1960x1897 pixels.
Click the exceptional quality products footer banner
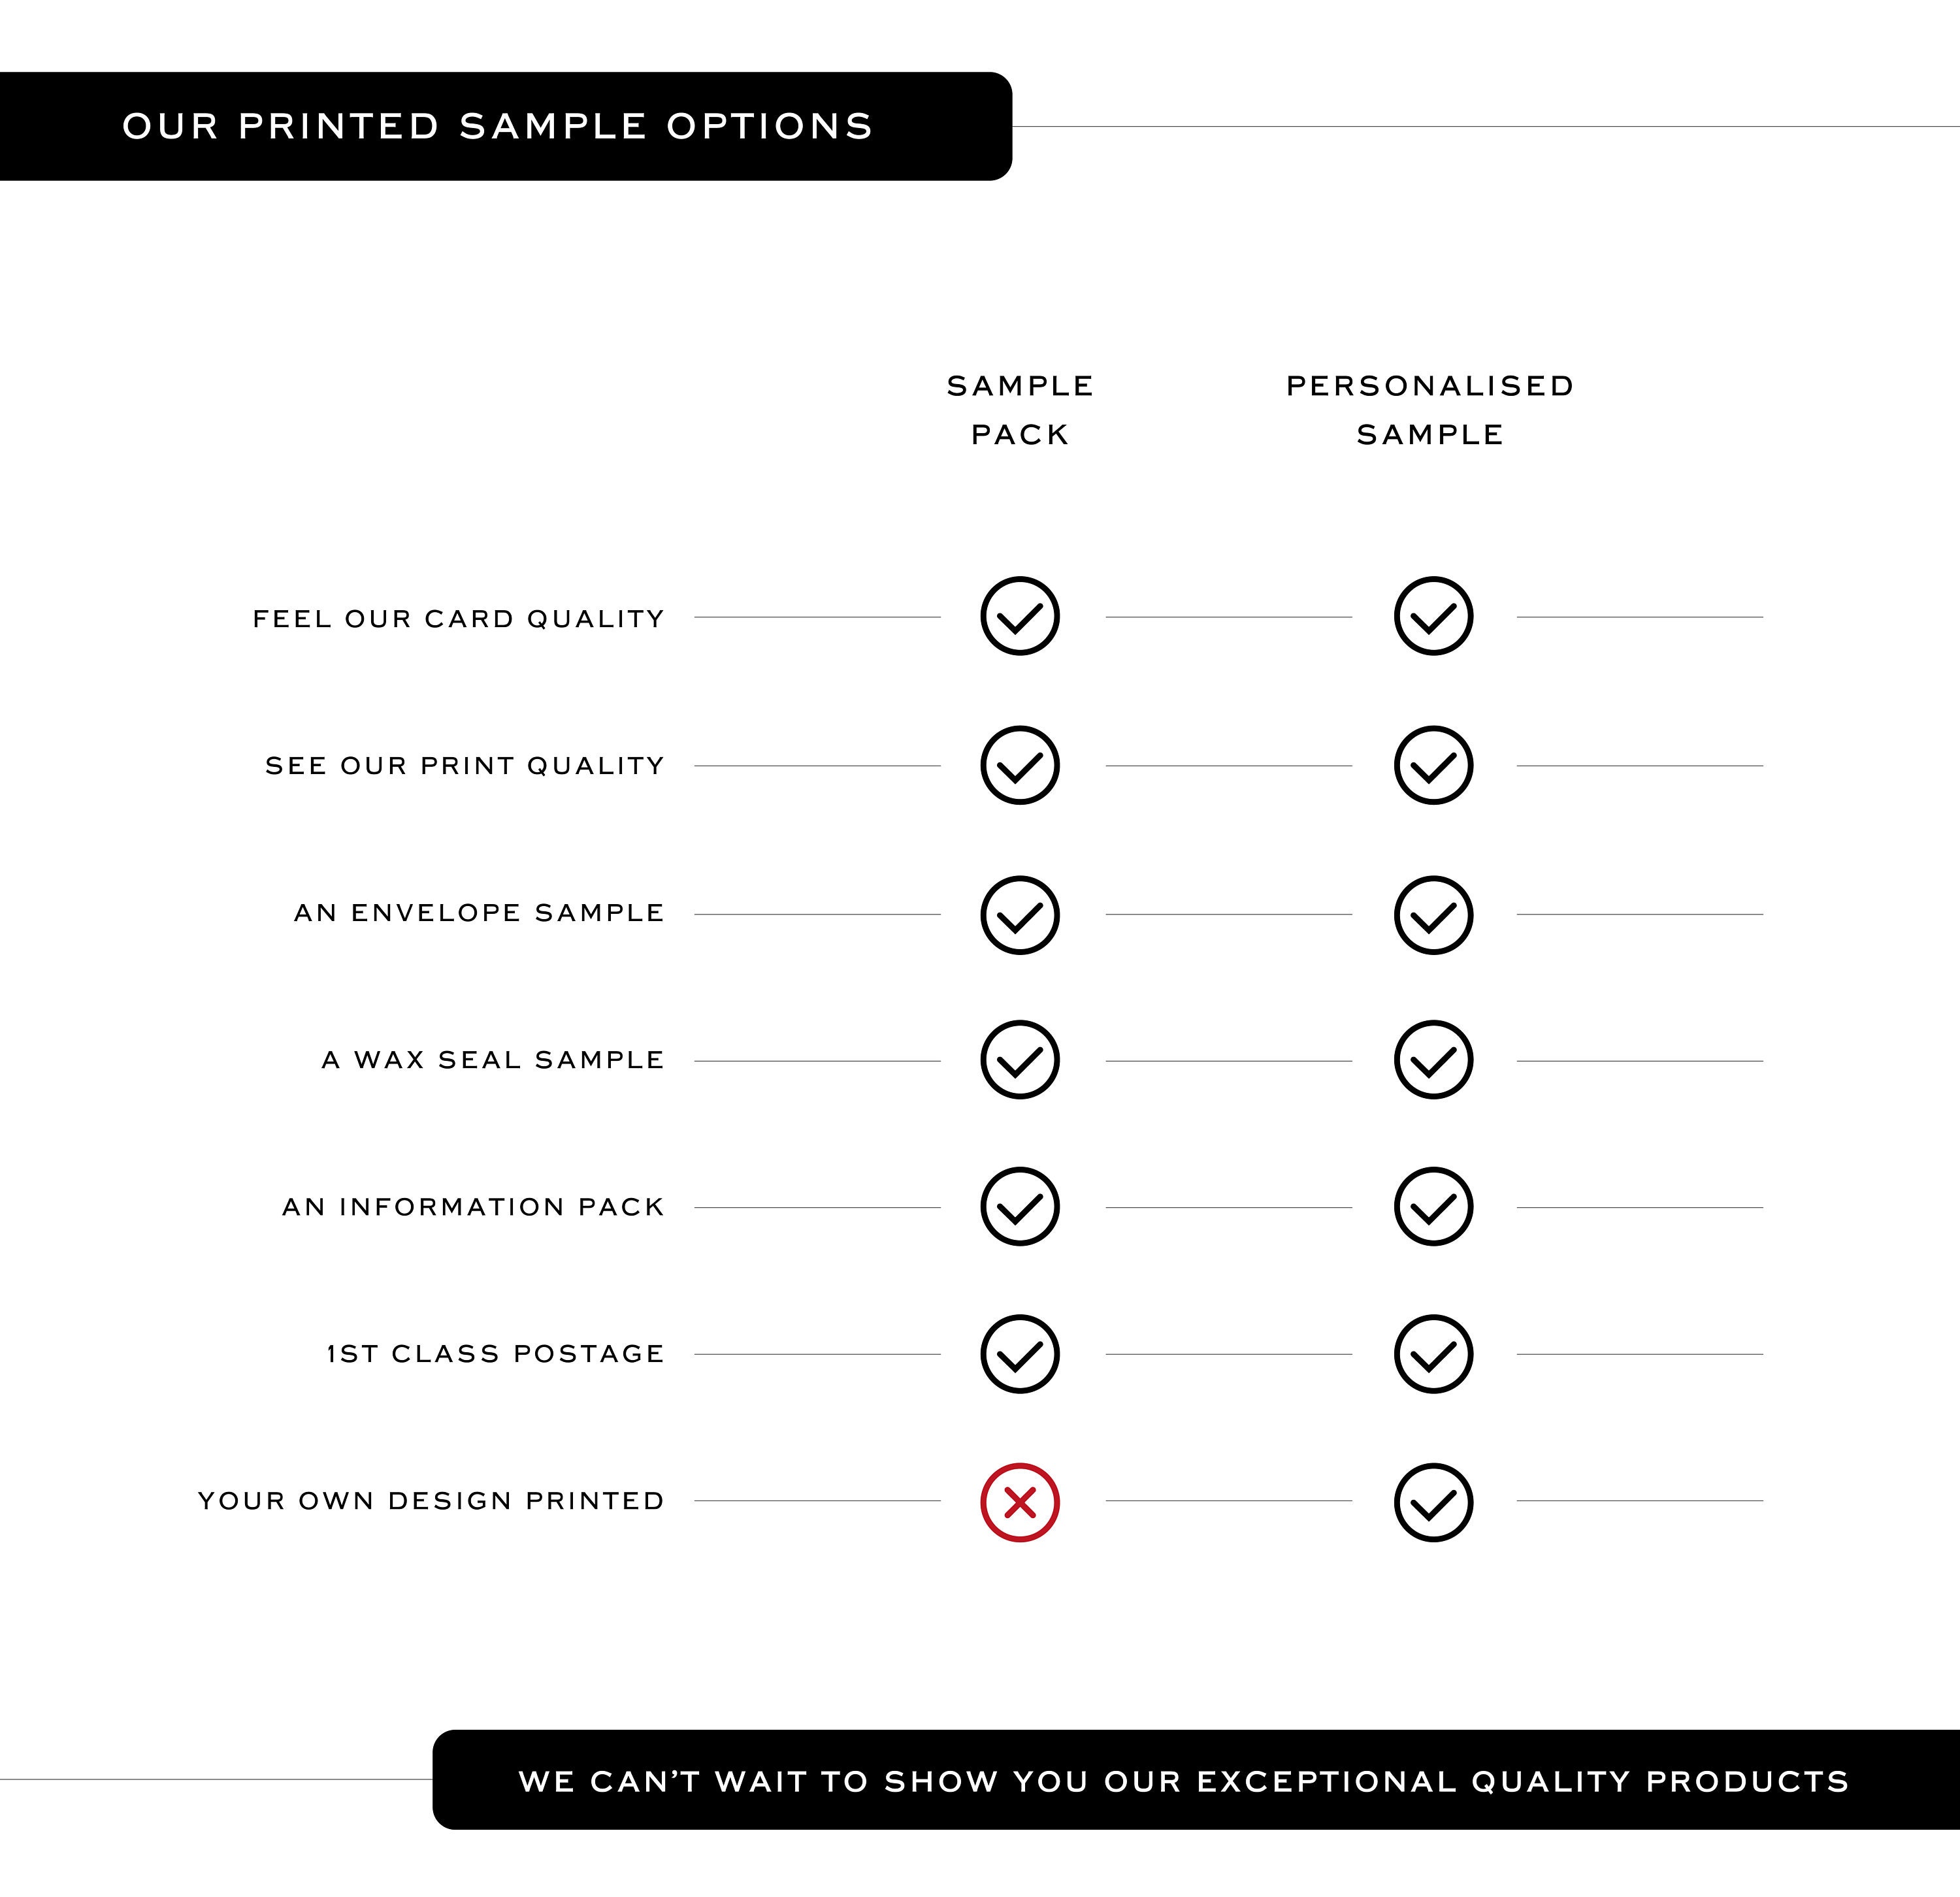(1196, 1780)
